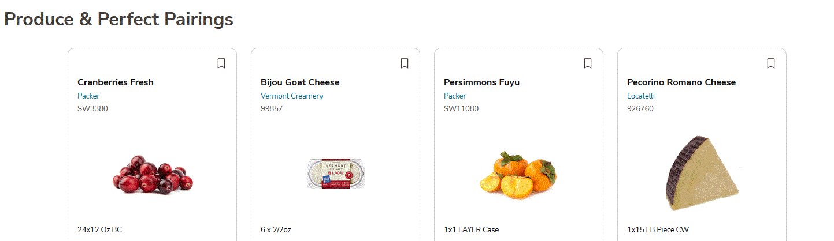
Task: Click the 1x1 LAYER Case pack size
Action: click(471, 229)
